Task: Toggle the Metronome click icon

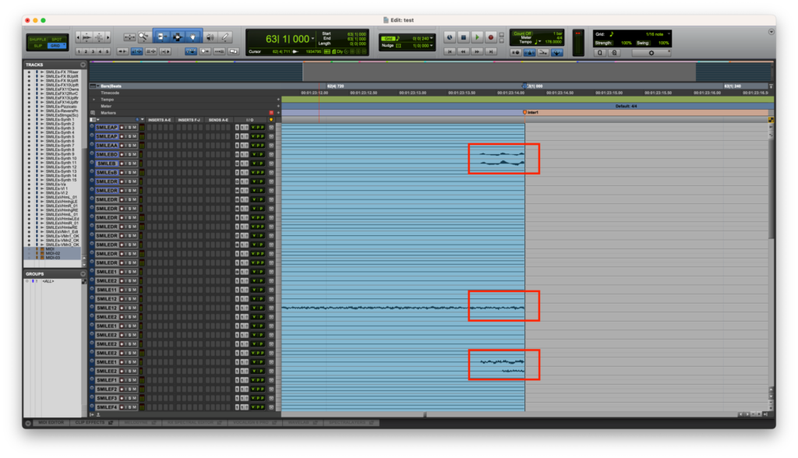Action: pyautogui.click(x=529, y=52)
